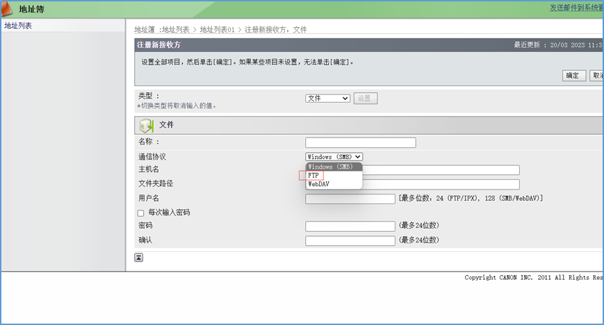Open the 通信协议 dropdown showing Windows (SMB)

334,157
